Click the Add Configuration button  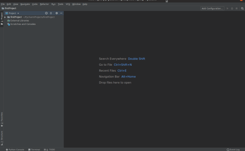[212, 8]
